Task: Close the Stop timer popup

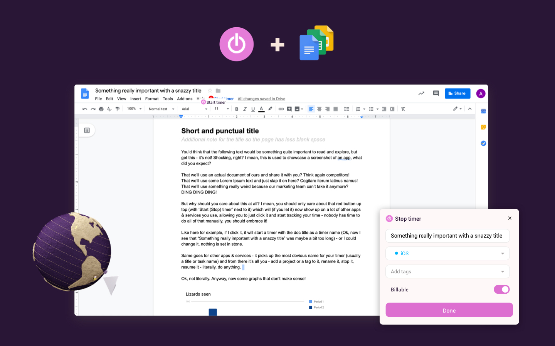Action: (x=510, y=218)
